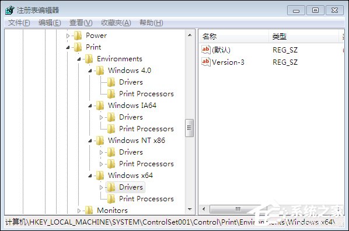Sort values by 类型 column header
349x231 pixels.
coord(304,36)
